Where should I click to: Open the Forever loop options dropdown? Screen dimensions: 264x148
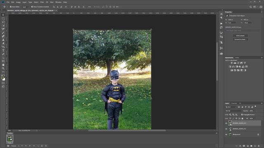click(x=15, y=146)
